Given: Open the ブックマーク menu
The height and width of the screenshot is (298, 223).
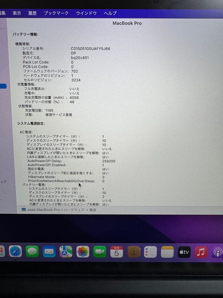Looking at the screenshot, I should 56,13.
